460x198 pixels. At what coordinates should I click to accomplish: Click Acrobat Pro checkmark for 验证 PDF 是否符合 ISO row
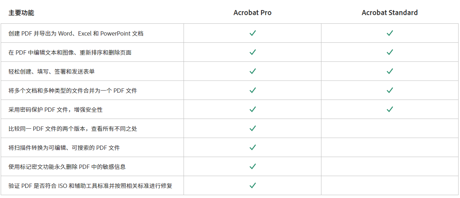[253, 185]
